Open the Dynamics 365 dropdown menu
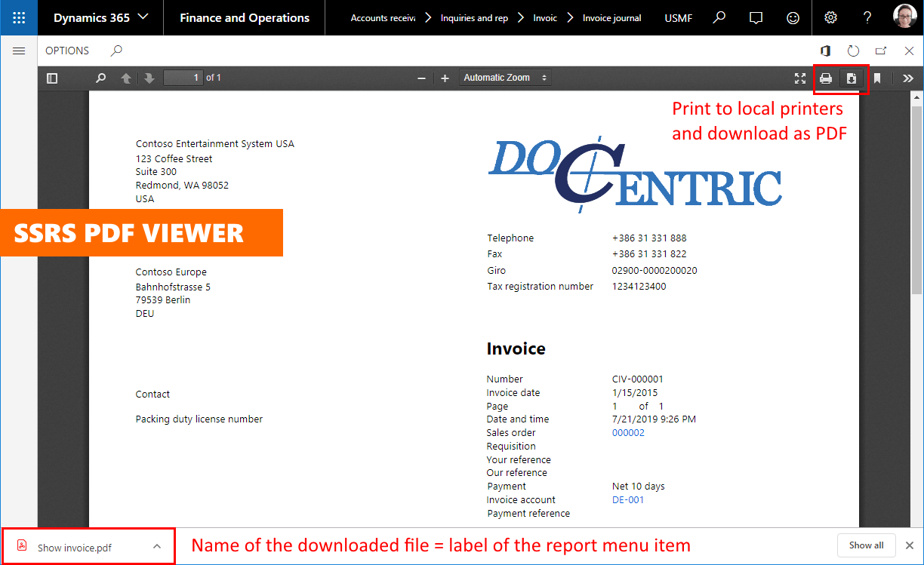This screenshot has height=565, width=924. click(100, 17)
